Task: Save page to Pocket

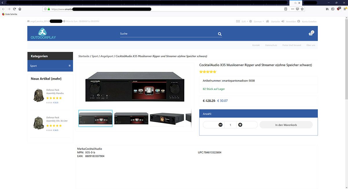Action: click(297, 9)
